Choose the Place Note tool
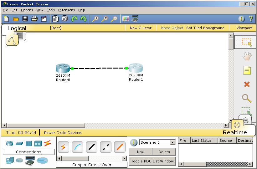 point(247,70)
